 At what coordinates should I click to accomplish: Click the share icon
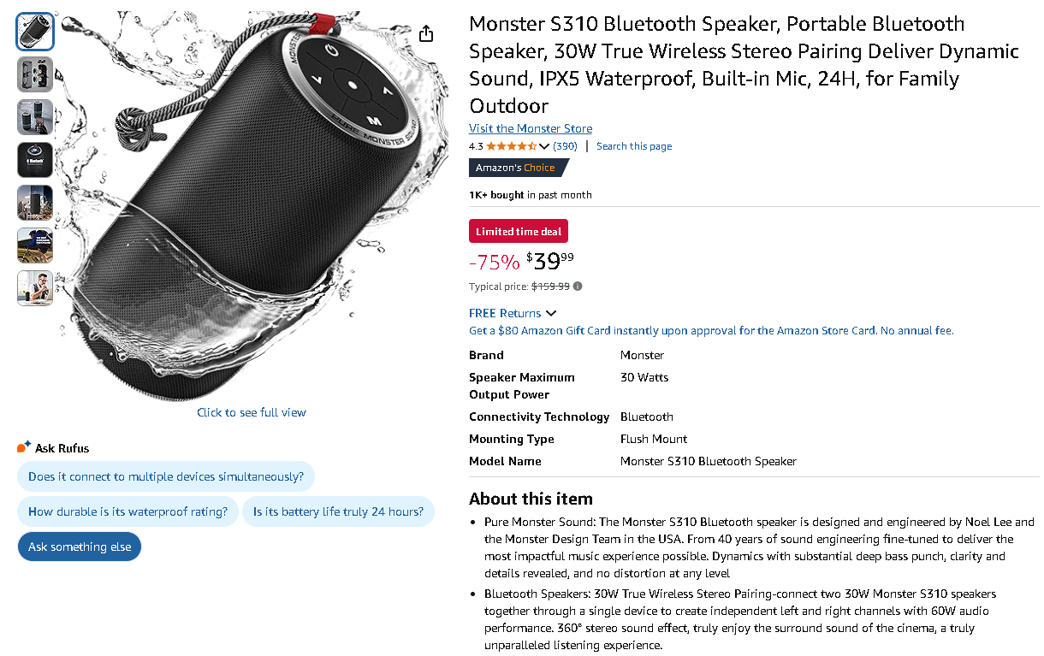tap(426, 33)
